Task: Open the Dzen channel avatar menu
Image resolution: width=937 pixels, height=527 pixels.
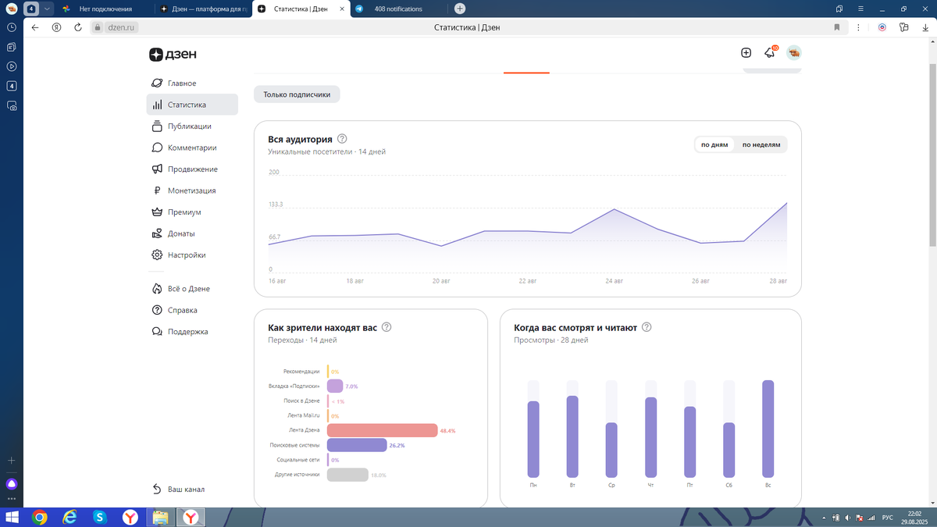Action: pos(794,53)
